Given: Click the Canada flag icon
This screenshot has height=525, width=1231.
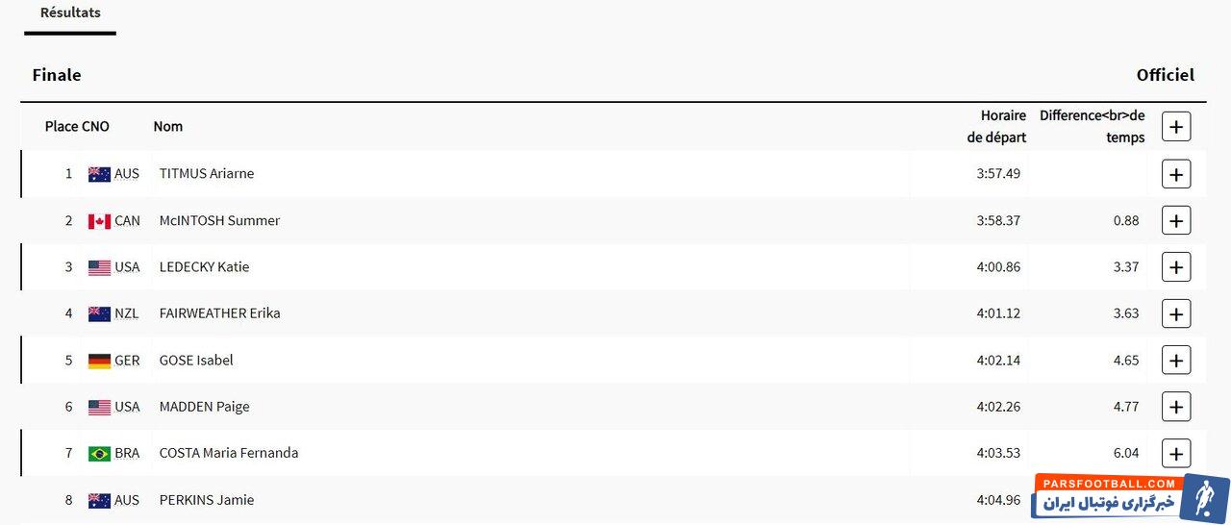Looking at the screenshot, I should click(x=99, y=221).
